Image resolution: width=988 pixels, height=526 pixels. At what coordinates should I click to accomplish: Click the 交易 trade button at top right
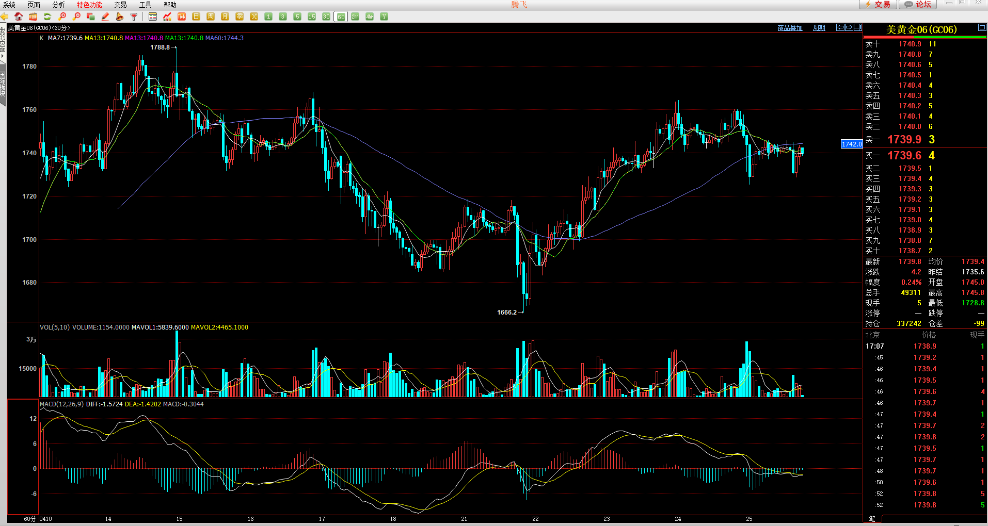click(878, 4)
